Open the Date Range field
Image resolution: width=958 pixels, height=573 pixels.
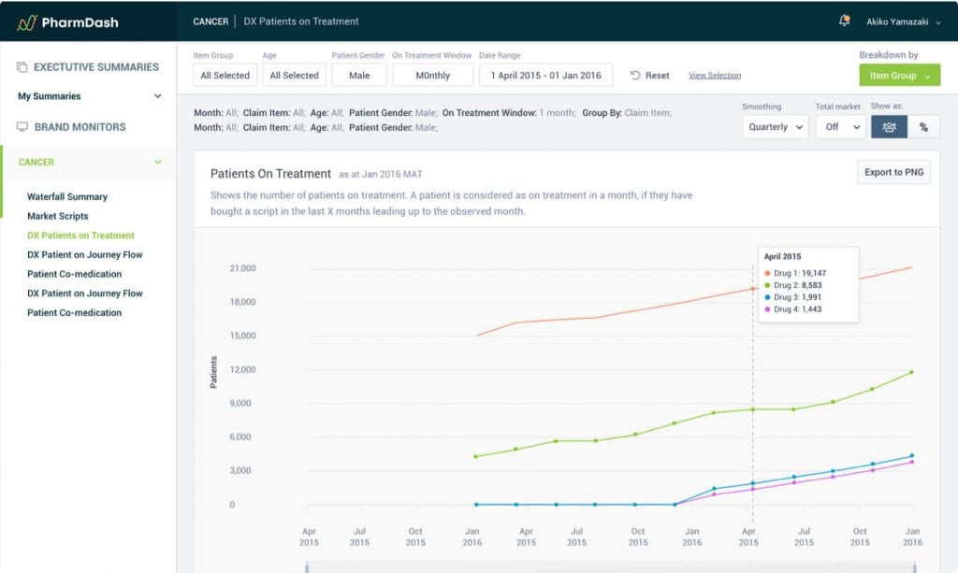click(x=545, y=75)
